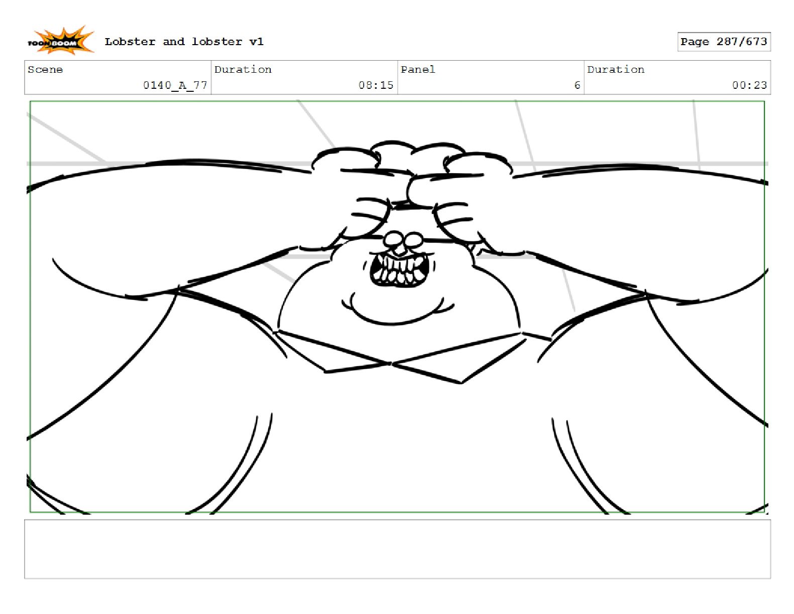This screenshot has height=614, width=794.
Task: Click the scene duration value '08:15'
Action: [x=376, y=85]
